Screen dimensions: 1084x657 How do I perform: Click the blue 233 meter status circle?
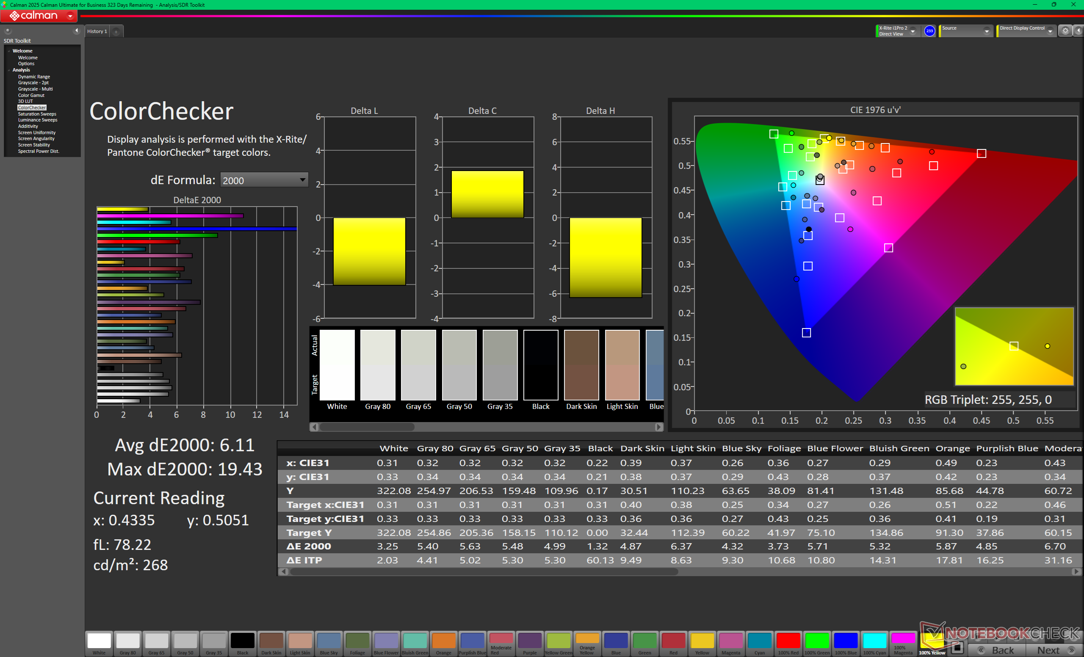tap(929, 31)
